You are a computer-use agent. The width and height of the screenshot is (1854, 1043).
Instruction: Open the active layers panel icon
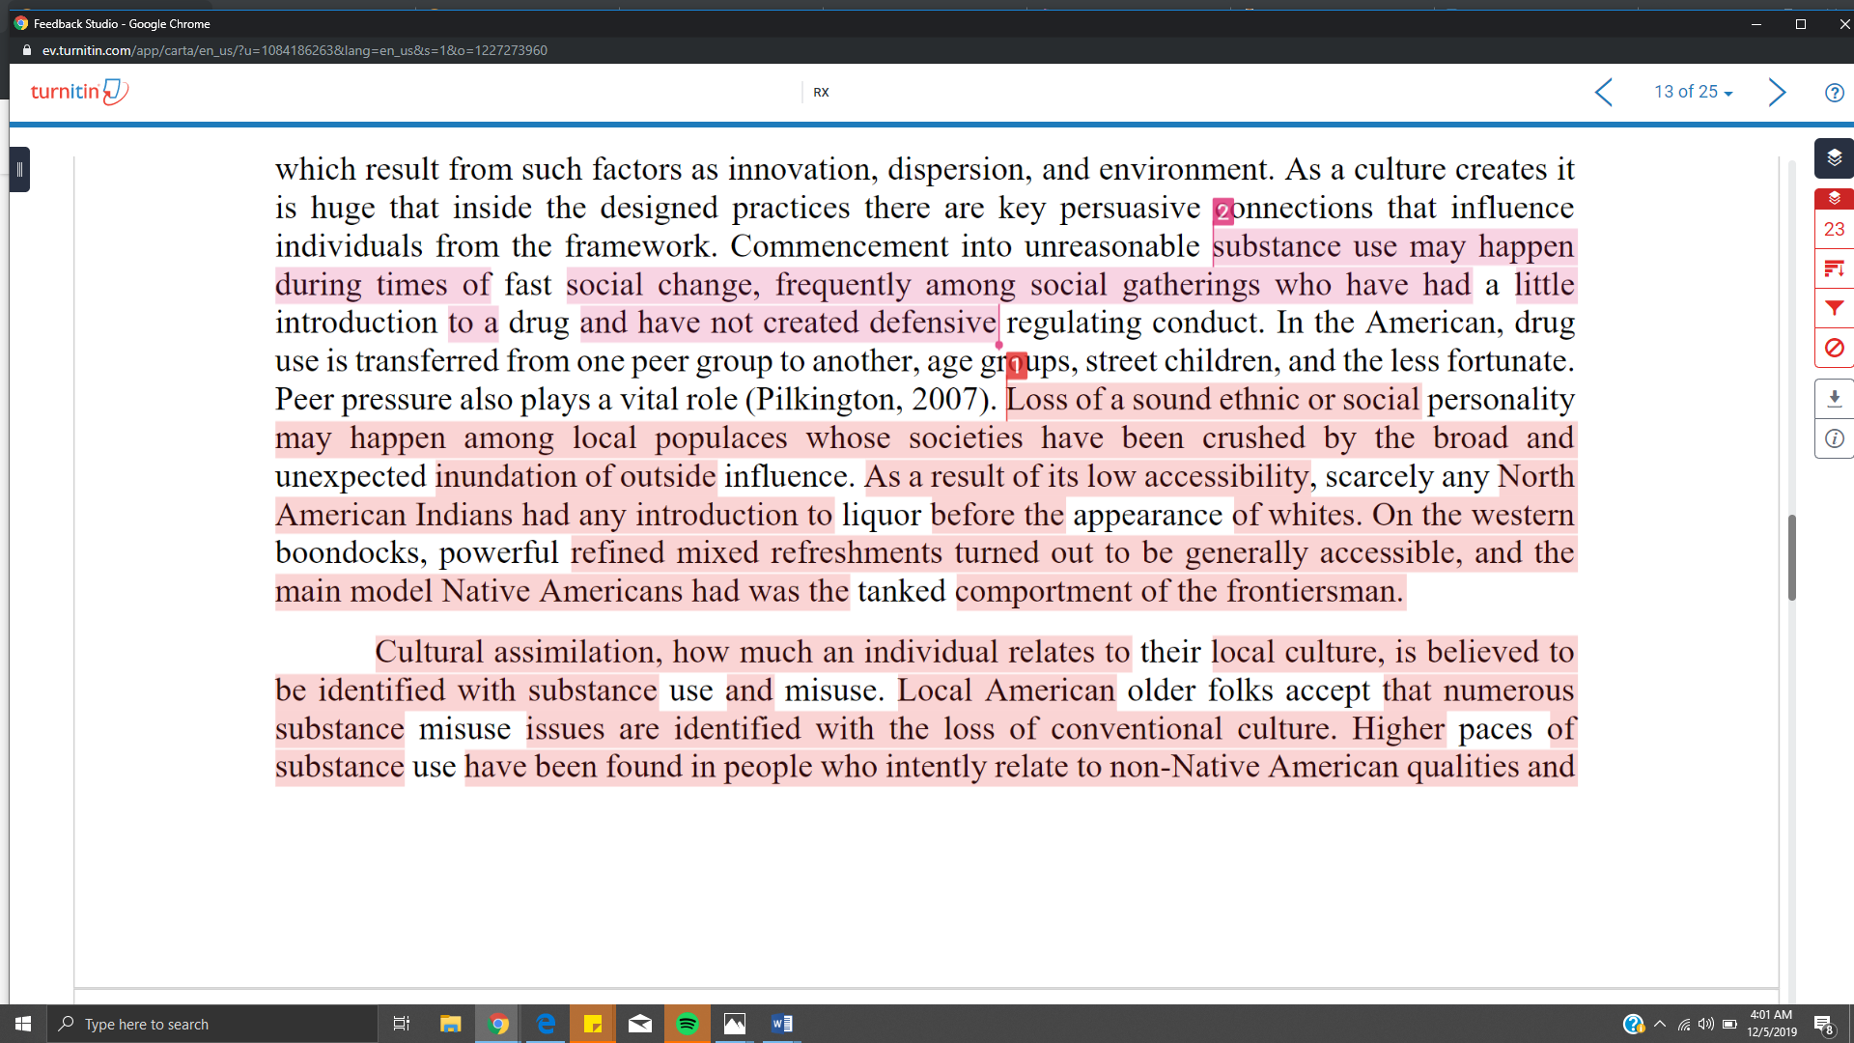tap(1834, 158)
